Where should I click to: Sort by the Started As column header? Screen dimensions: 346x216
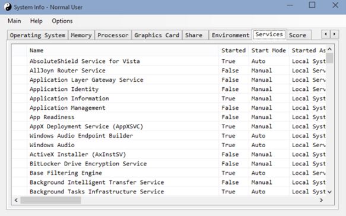coord(308,50)
